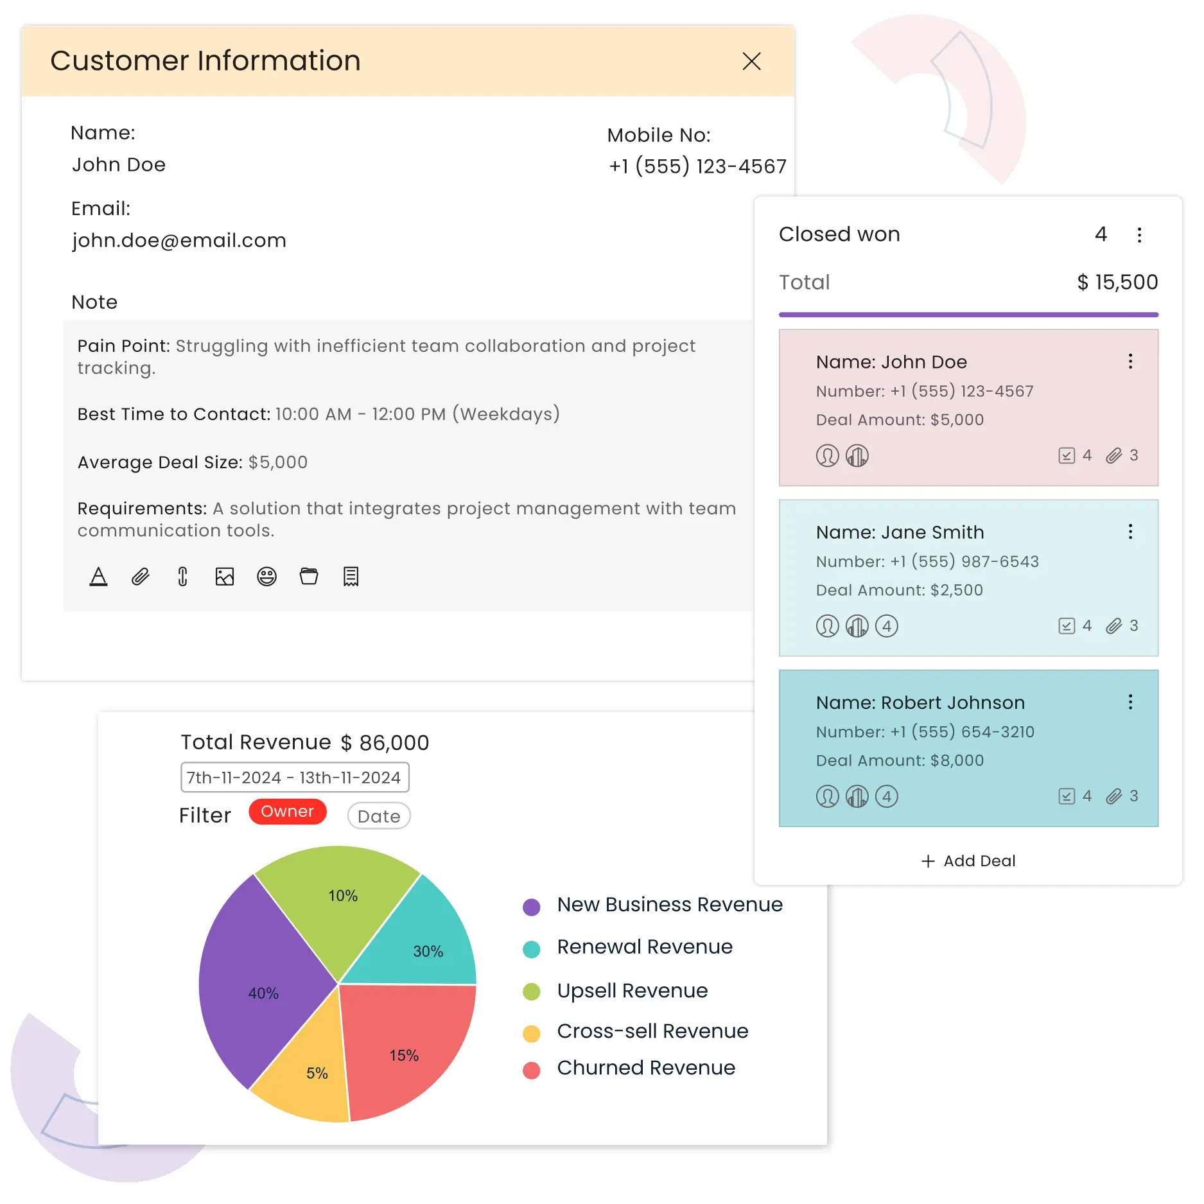
Task: Select the Date filter pill
Action: click(379, 816)
